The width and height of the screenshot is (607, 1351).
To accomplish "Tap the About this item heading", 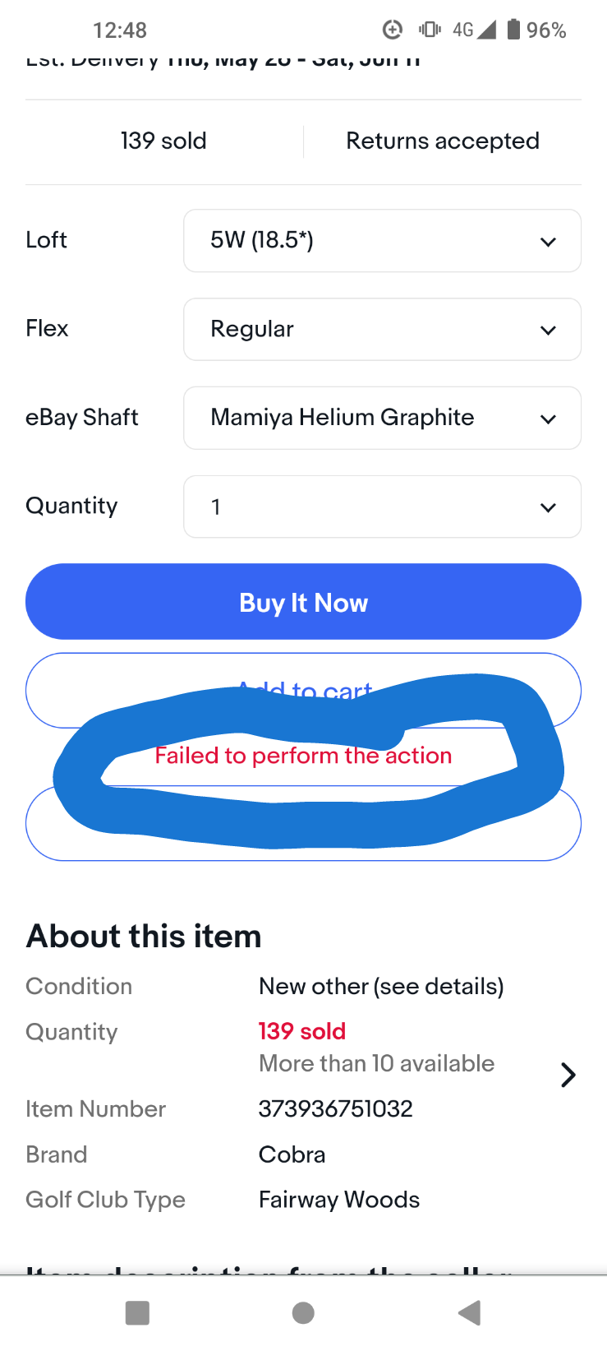I will click(143, 936).
